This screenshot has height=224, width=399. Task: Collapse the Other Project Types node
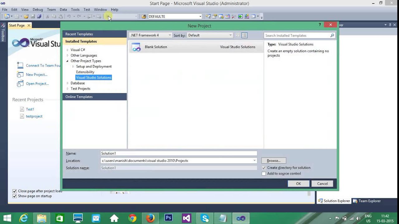(x=67, y=61)
